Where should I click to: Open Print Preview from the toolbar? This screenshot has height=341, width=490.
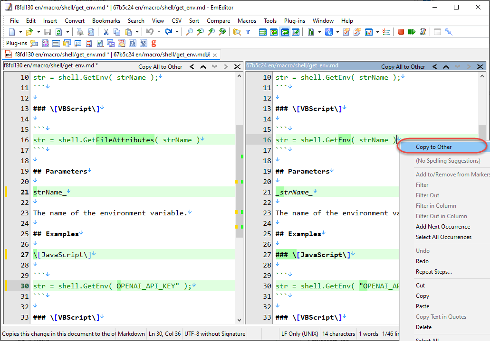[91, 32]
